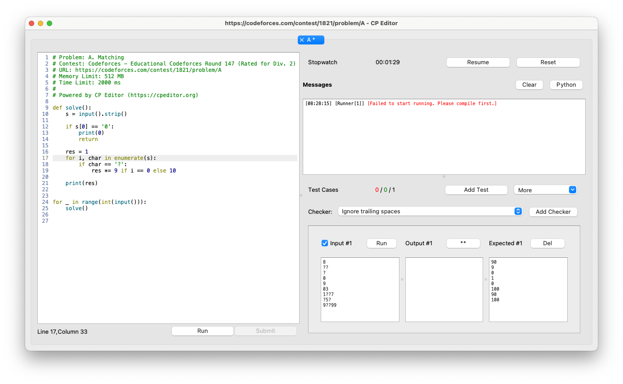The image size is (623, 384).
Task: Open the checker dropdown showing Ignore trailing spaces
Action: point(430,211)
